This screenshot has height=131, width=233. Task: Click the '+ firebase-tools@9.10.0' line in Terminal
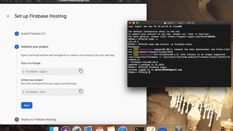coord(143,62)
